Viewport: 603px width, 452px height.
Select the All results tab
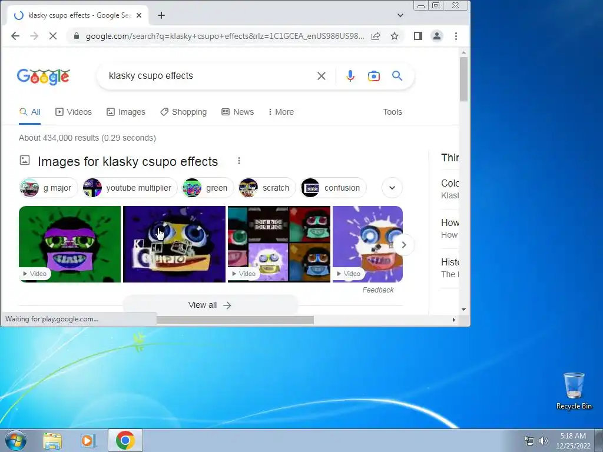click(30, 112)
